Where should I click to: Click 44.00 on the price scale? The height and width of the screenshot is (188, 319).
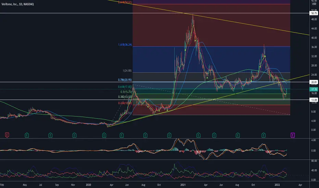pos(314,28)
